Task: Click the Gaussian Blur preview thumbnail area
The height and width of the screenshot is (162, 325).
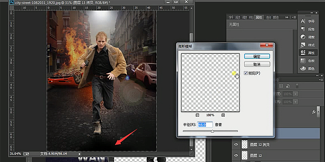Action: pos(210,83)
